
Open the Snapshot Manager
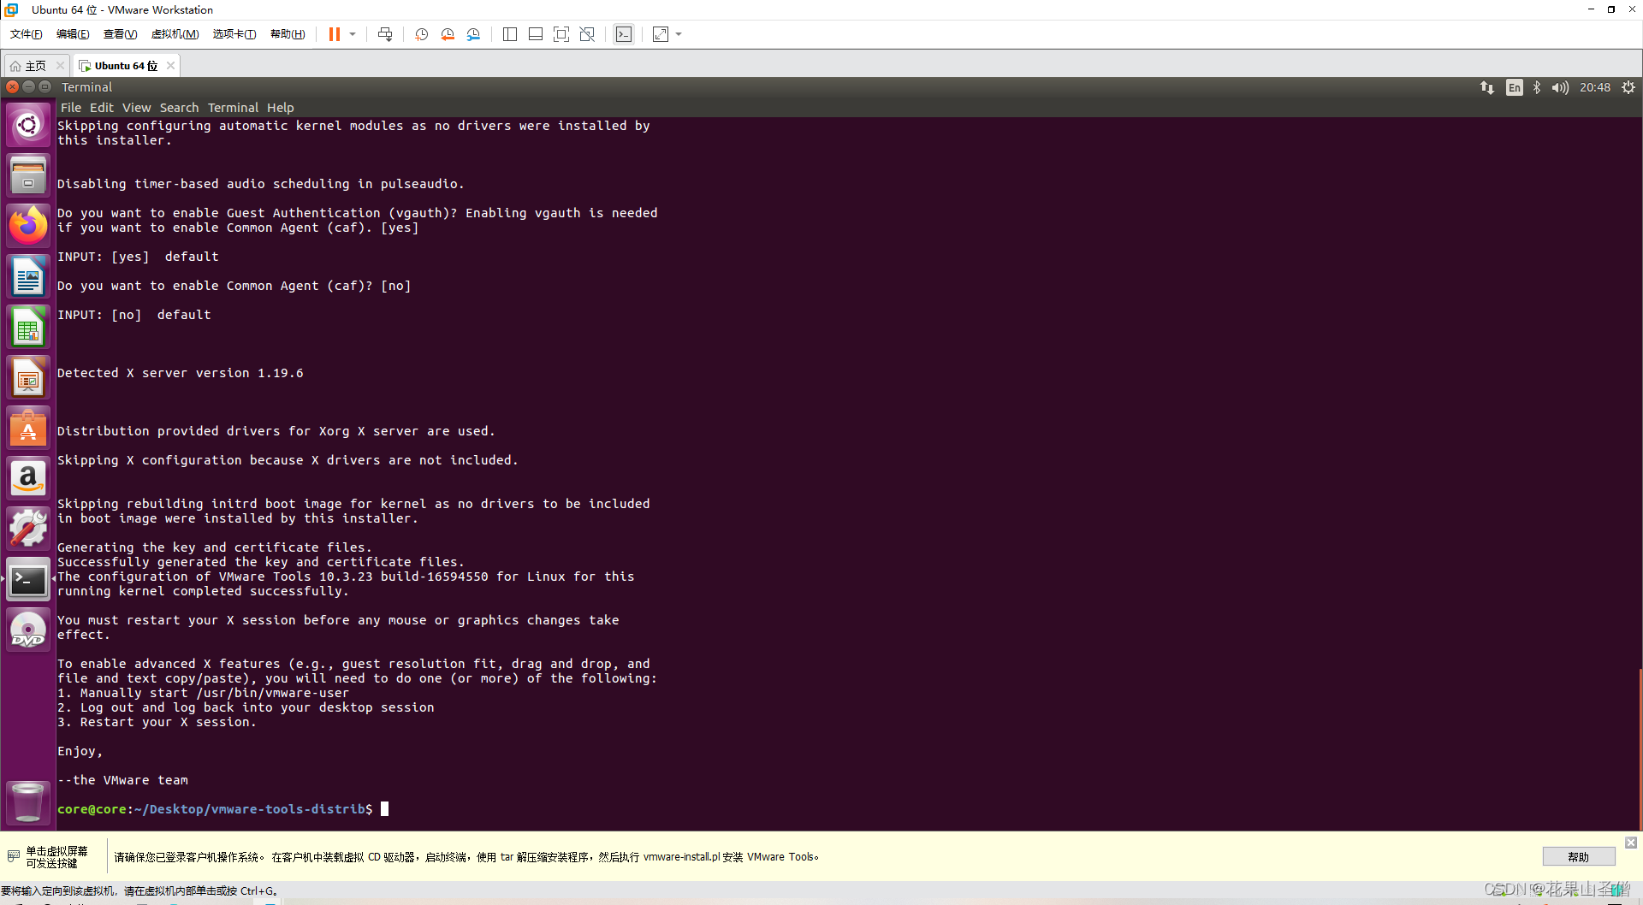(473, 34)
